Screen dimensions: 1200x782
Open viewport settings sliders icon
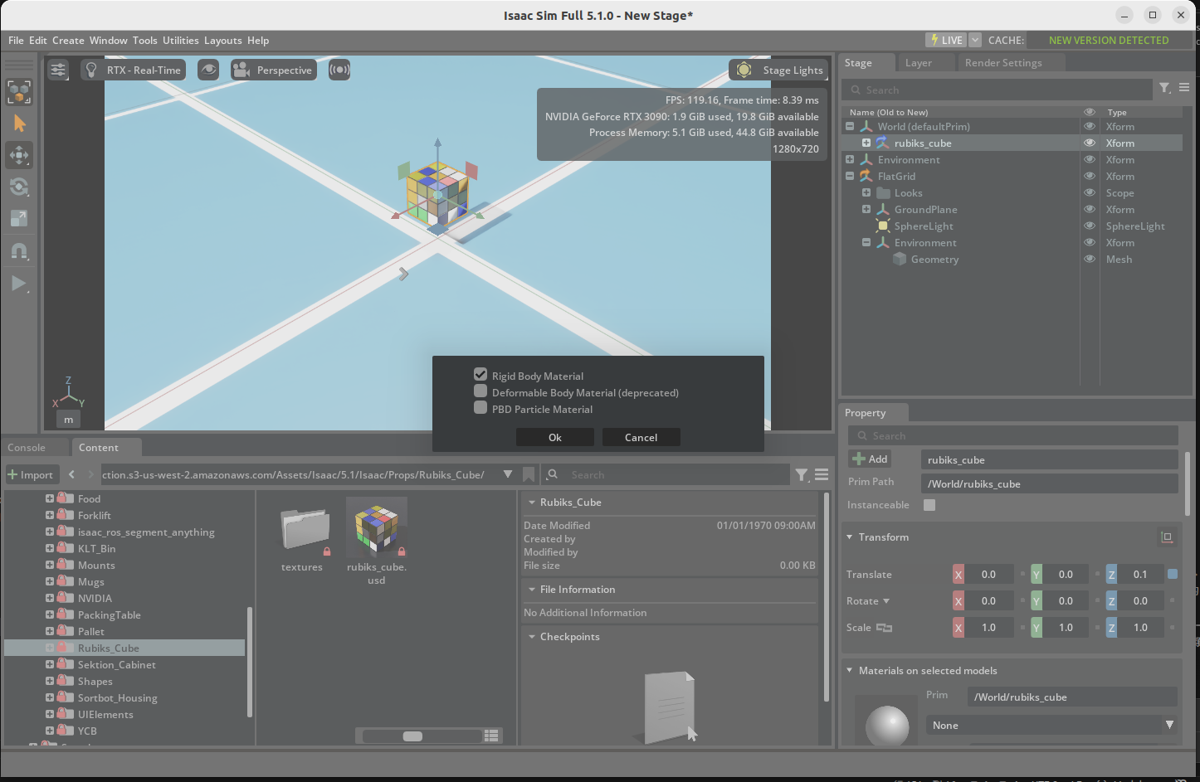click(x=58, y=70)
